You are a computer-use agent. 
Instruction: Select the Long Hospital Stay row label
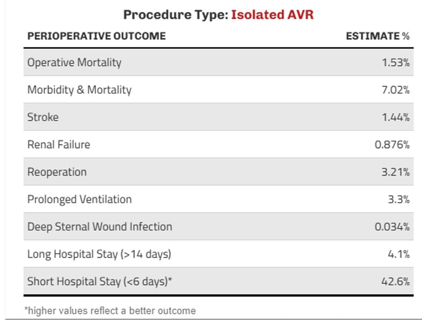point(99,255)
